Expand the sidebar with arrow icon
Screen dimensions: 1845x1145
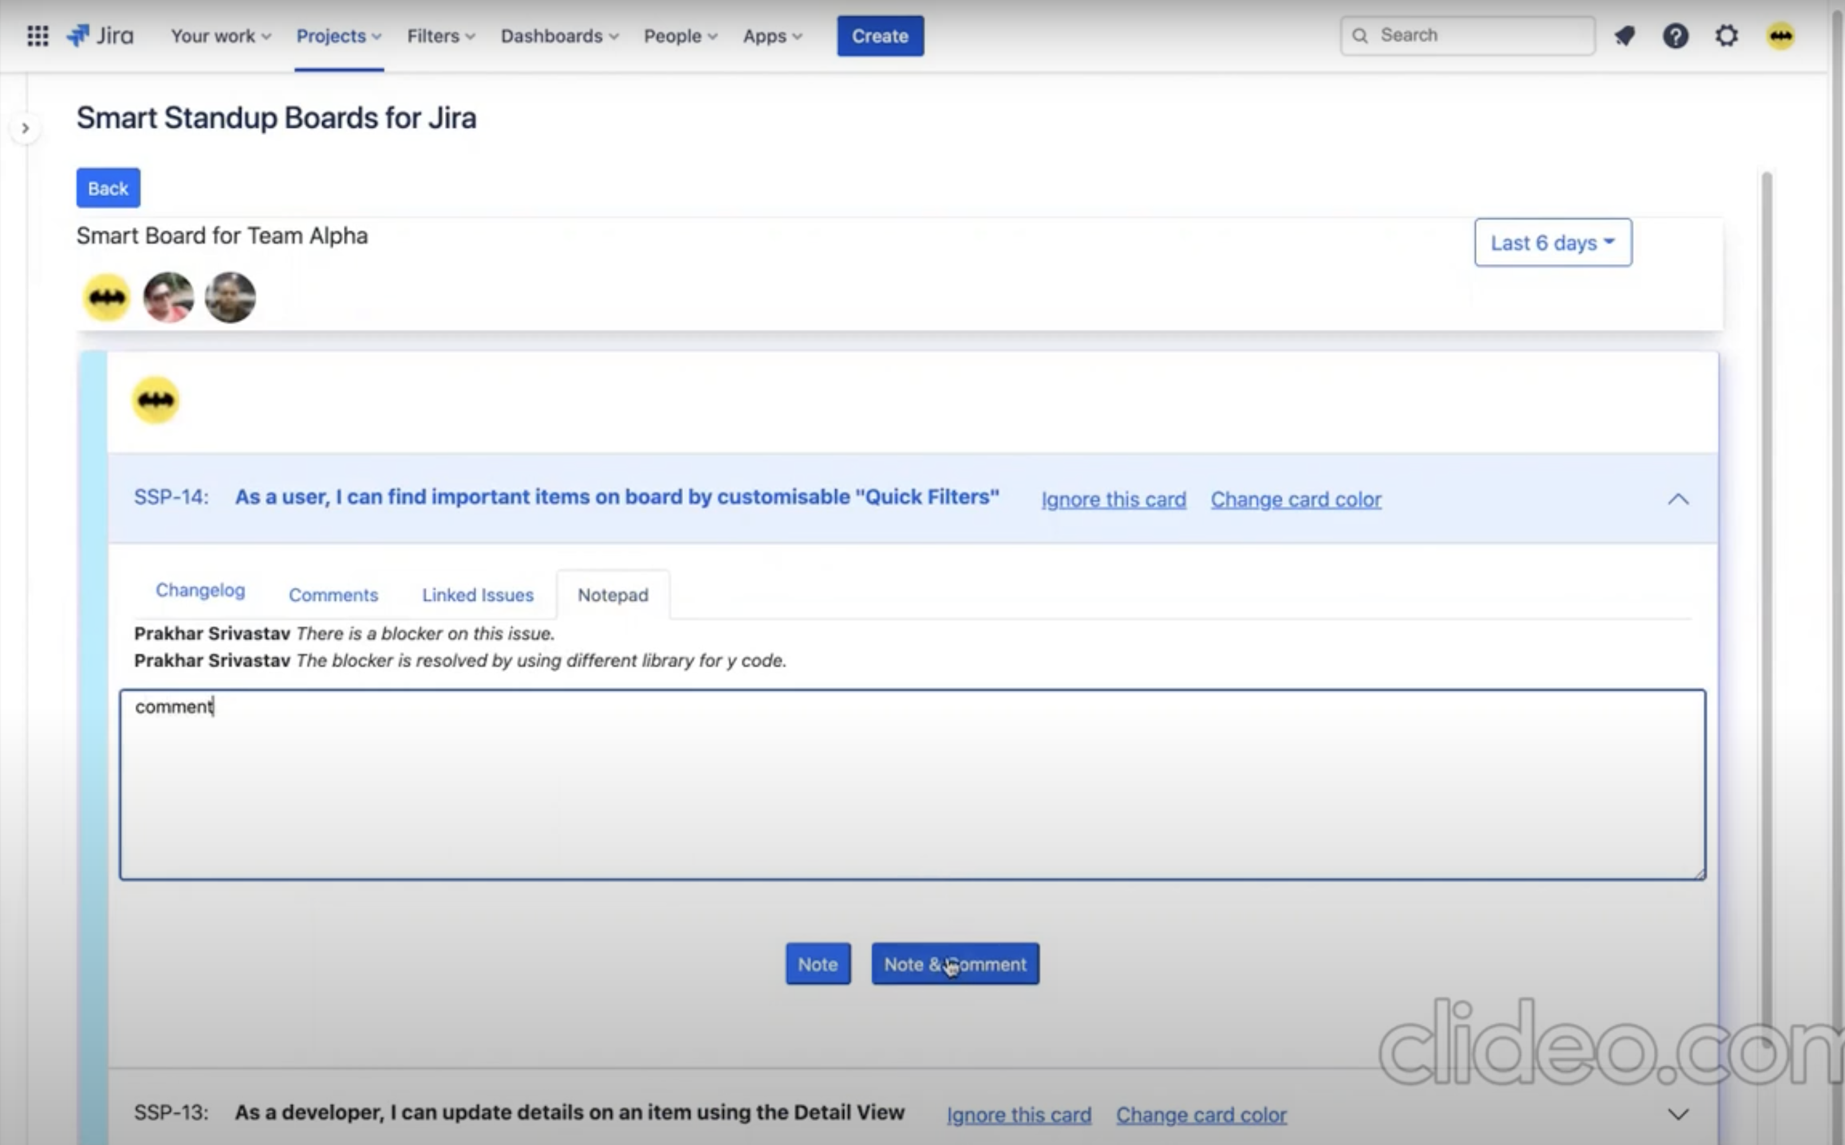25,128
